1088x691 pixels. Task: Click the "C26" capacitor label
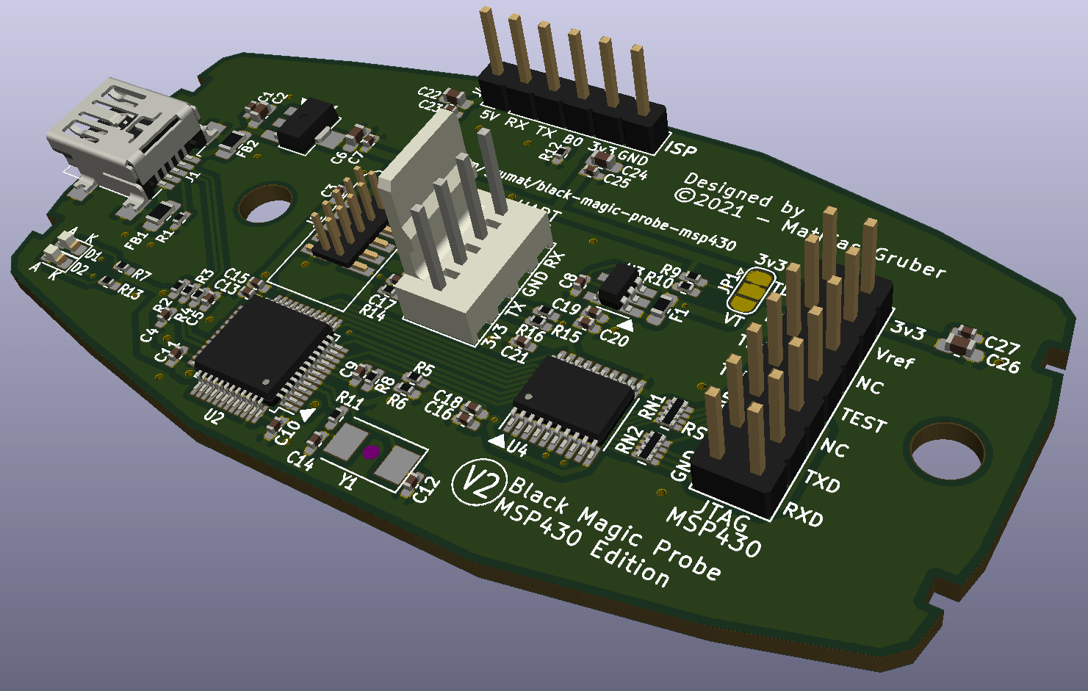1002,363
